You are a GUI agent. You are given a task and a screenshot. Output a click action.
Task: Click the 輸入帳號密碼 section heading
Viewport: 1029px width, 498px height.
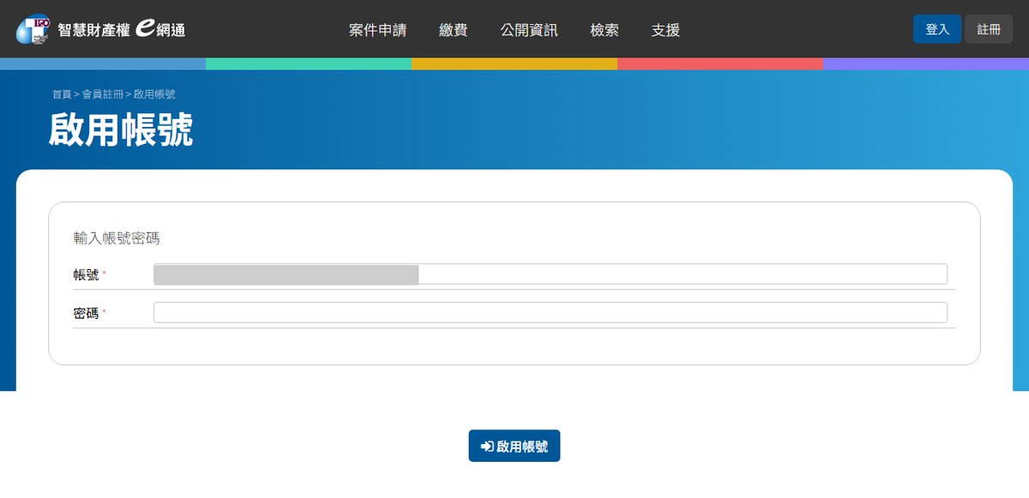coord(117,238)
